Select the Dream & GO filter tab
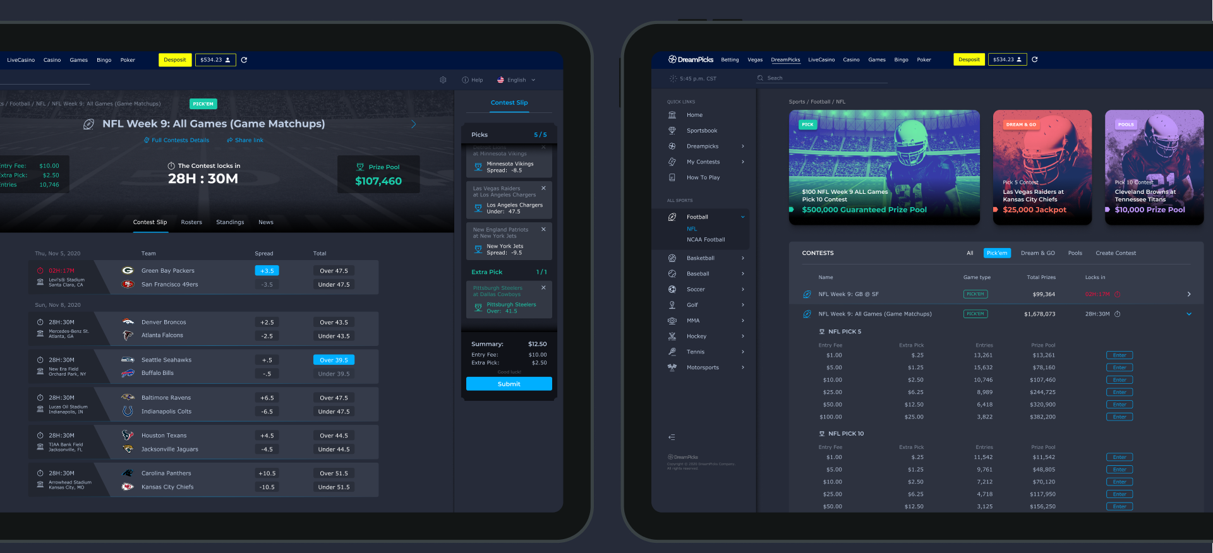This screenshot has height=553, width=1213. coord(1038,253)
